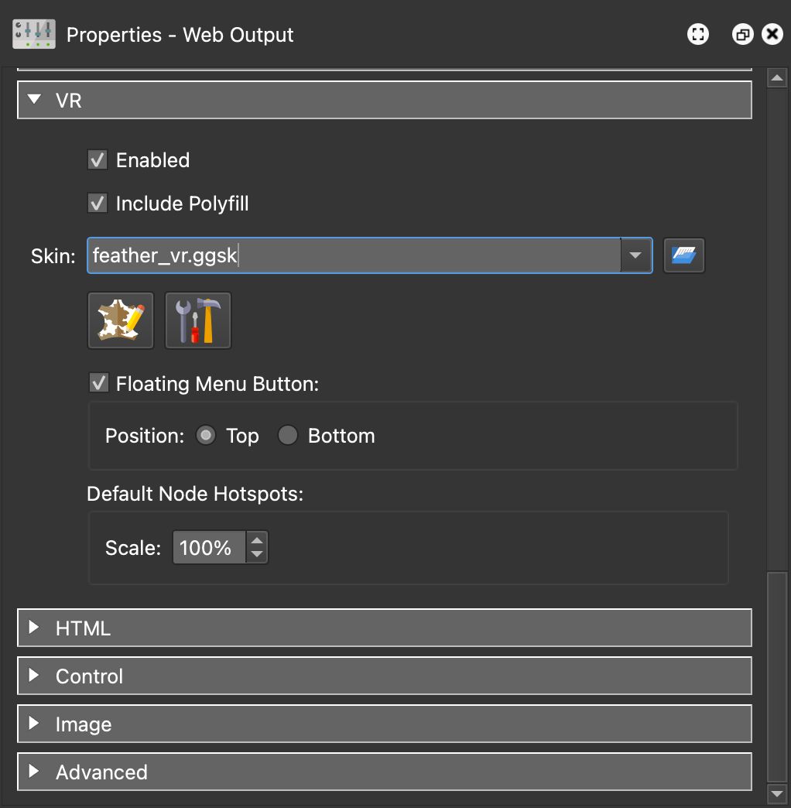Disable the Enabled checkbox
This screenshot has width=791, height=808.
point(98,159)
